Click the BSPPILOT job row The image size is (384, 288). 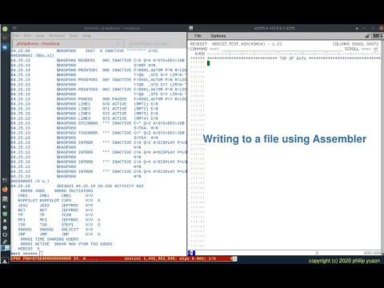point(59,200)
